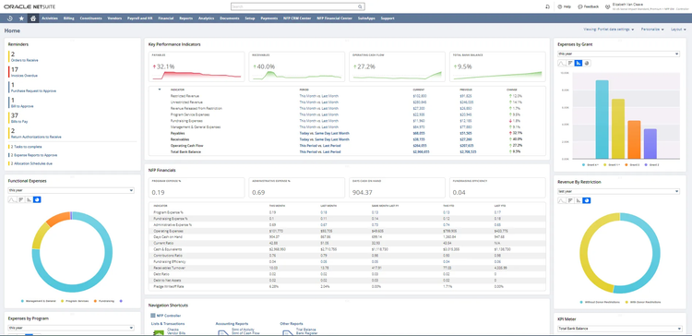The width and height of the screenshot is (692, 336).
Task: Select donut chart icon in Functional Expenses
Action: [x=37, y=199]
